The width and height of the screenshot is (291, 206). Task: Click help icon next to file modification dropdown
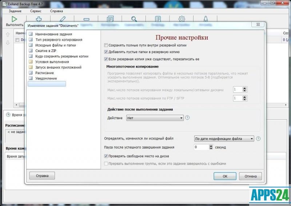tap(258, 138)
